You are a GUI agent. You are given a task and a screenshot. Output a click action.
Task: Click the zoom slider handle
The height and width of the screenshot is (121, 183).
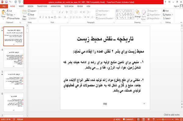pyautogui.click(x=163, y=119)
